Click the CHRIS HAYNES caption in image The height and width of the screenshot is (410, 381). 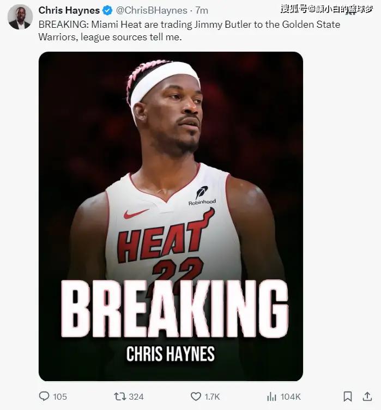pyautogui.click(x=171, y=354)
